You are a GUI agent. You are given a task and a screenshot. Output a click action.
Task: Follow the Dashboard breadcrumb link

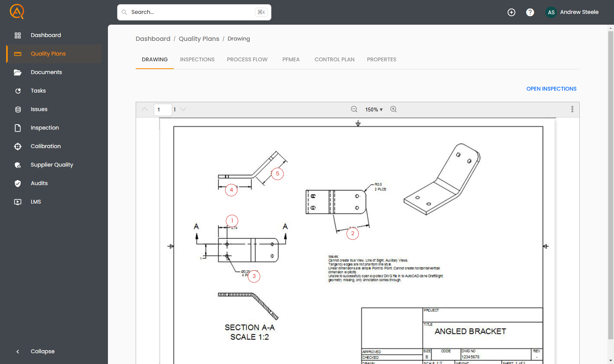153,39
